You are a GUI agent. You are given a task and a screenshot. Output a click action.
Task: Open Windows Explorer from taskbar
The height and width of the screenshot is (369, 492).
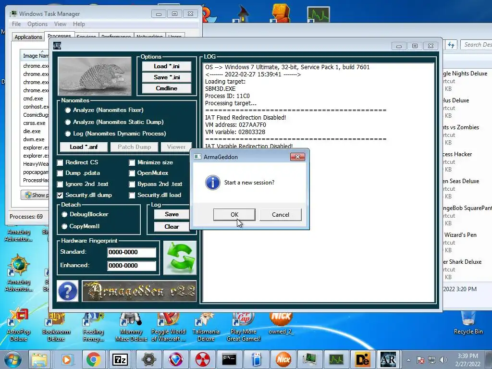point(39,359)
